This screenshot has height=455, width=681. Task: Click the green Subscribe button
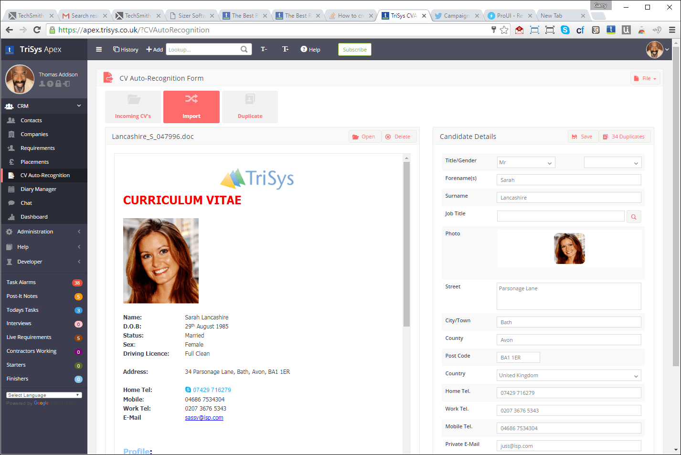click(354, 50)
